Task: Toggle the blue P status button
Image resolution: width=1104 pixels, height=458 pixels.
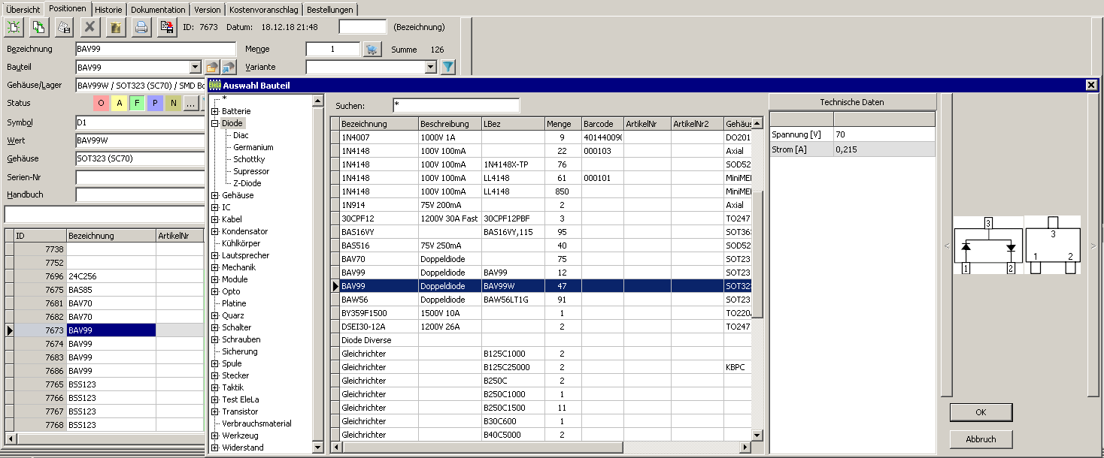Action: coord(155,103)
